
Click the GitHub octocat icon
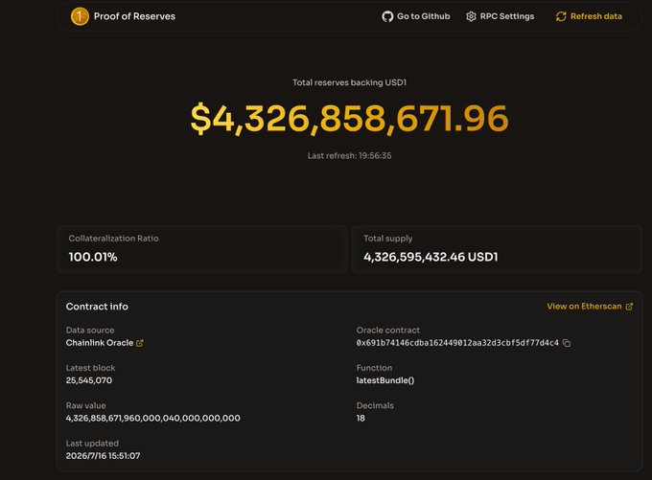point(387,16)
